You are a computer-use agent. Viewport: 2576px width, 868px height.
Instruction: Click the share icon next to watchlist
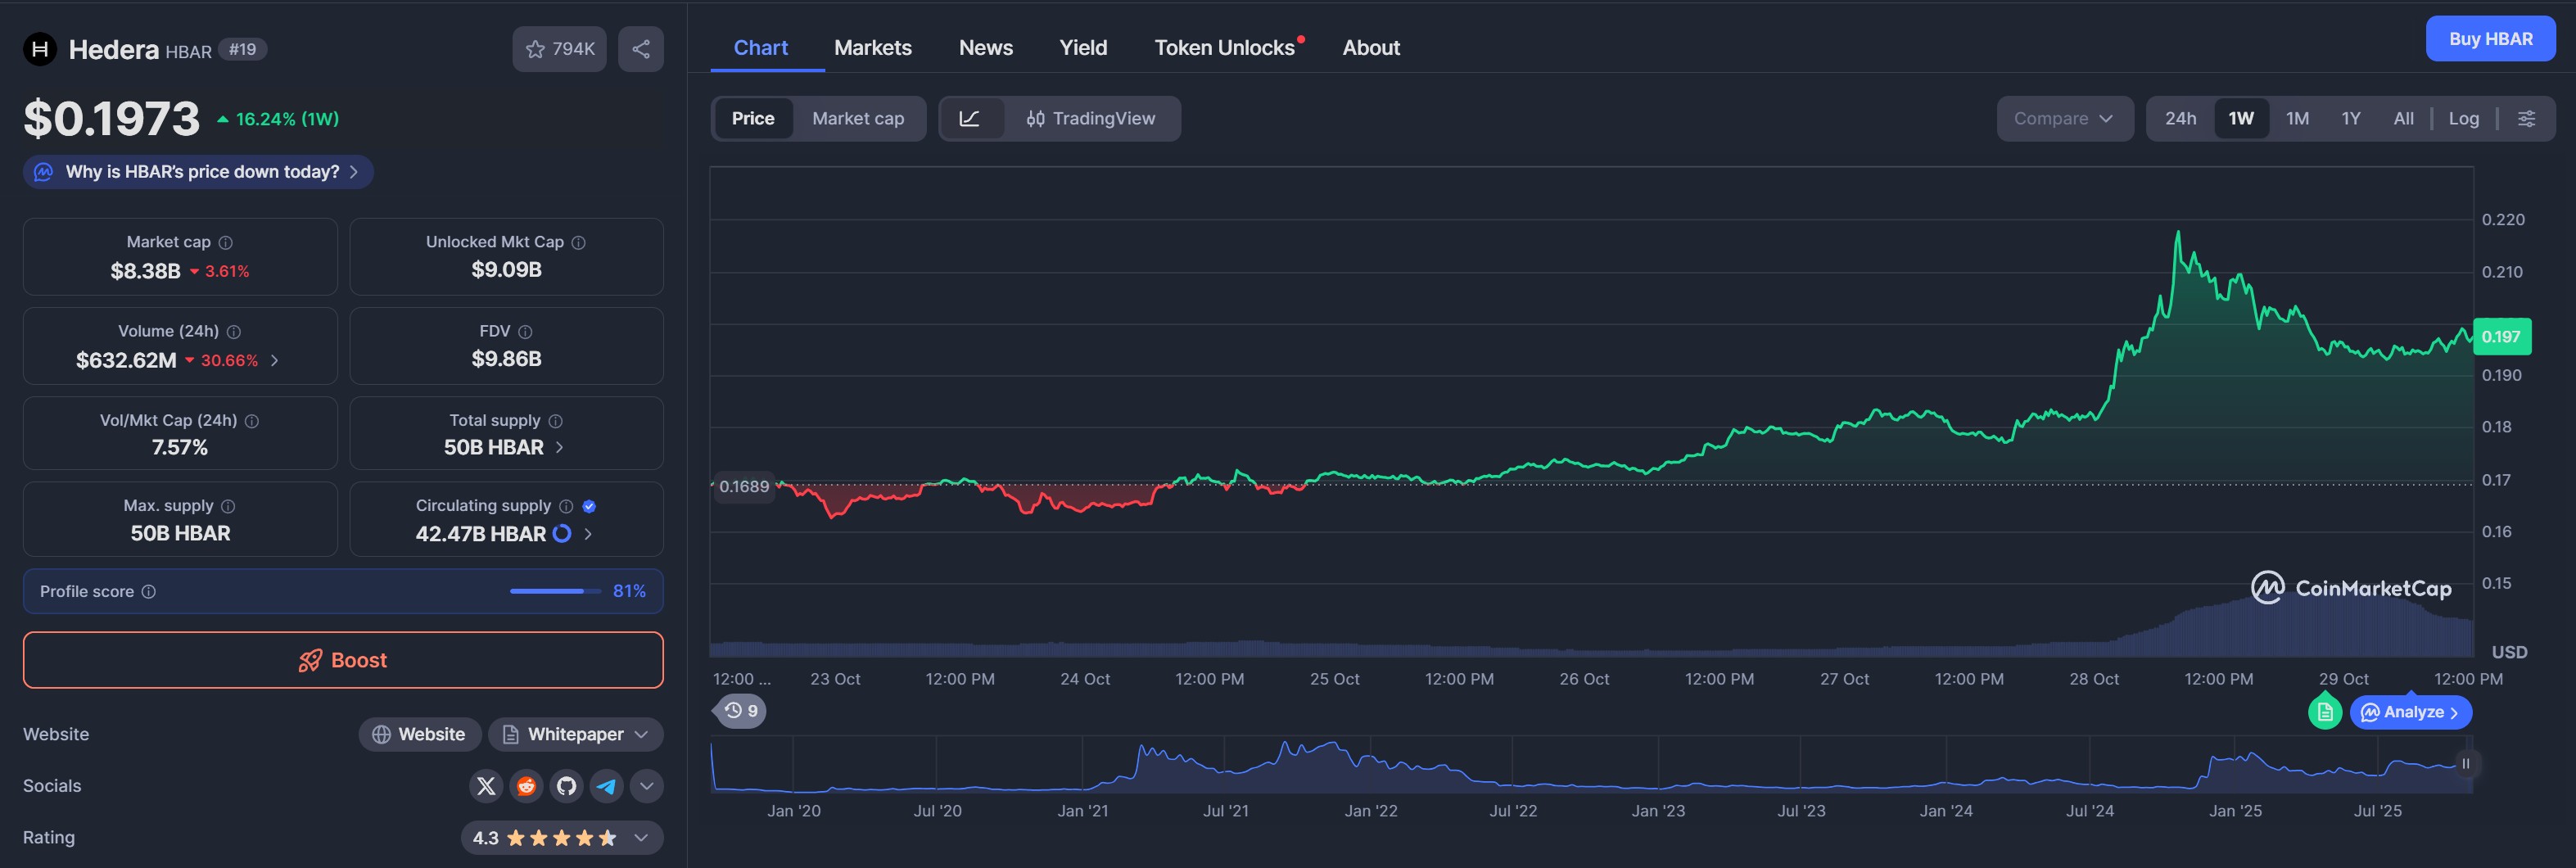(x=641, y=49)
